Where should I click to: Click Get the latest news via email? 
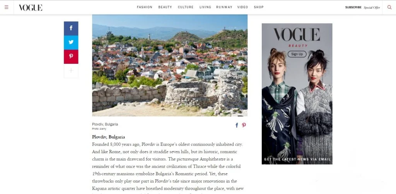297,159
